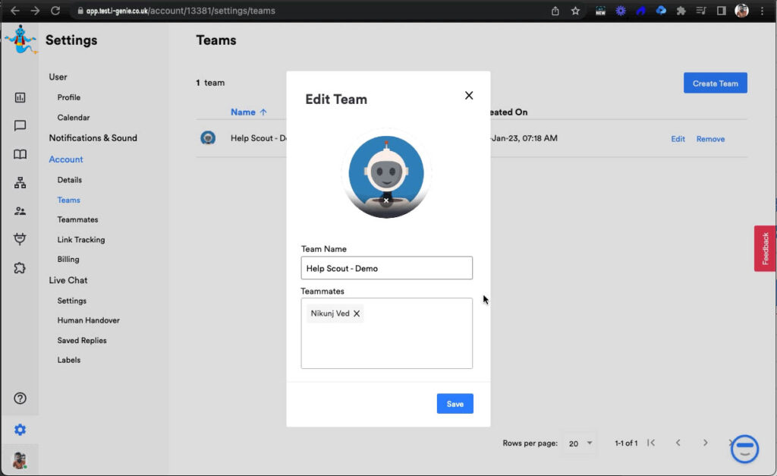777x476 pixels.
Task: Click the Create Team button
Action: click(x=715, y=84)
